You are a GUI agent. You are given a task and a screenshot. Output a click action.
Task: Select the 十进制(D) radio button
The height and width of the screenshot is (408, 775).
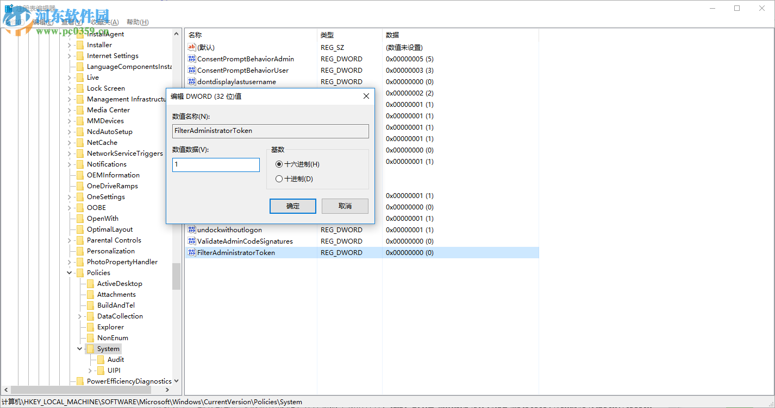pos(279,178)
